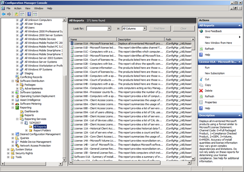This screenshot has width=244, height=172.
Task: Click the Up one level folder icon
Action: pyautogui.click(x=16, y=14)
